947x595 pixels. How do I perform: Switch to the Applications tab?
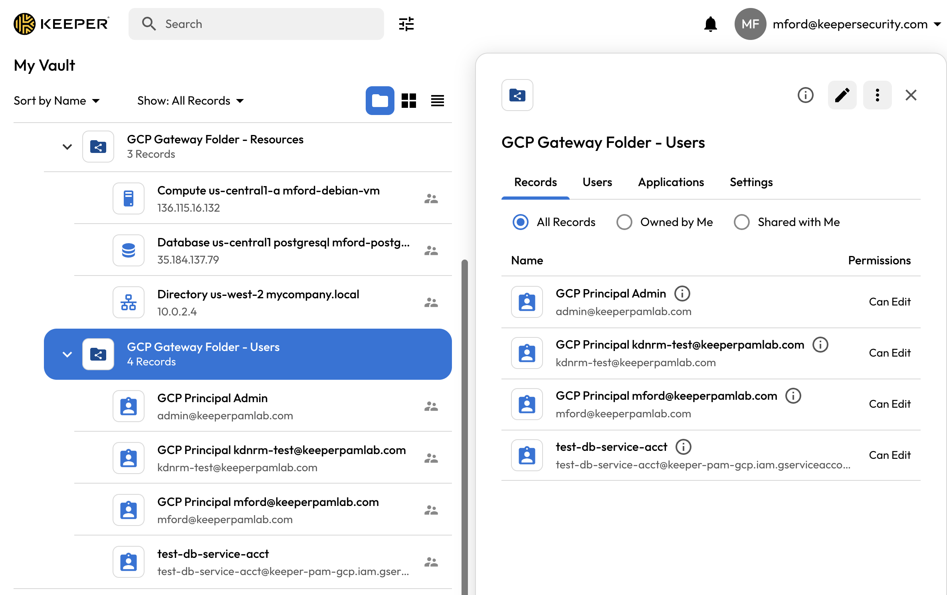click(671, 182)
